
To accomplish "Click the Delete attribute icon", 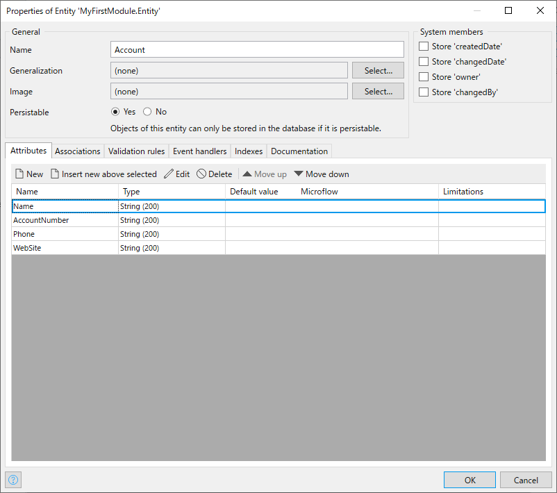I will click(201, 174).
